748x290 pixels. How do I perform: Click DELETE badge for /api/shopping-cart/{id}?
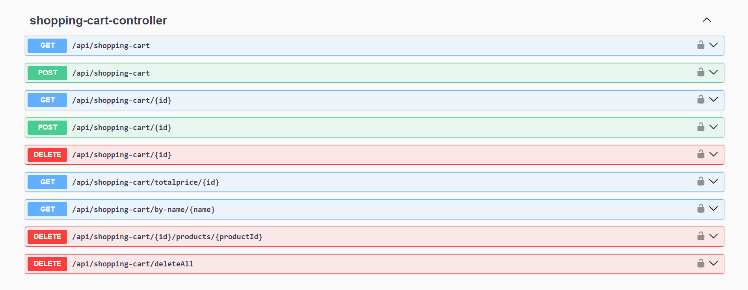tap(47, 154)
